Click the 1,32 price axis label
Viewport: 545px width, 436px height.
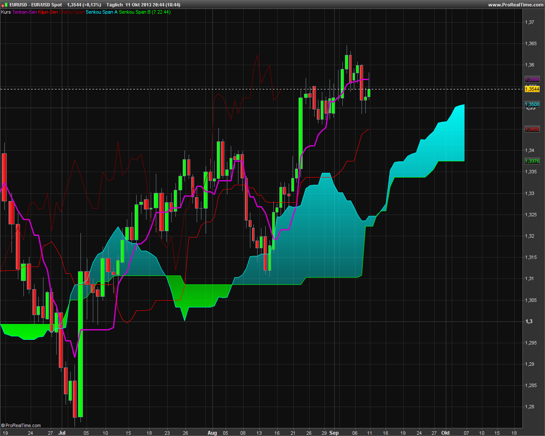[530, 236]
